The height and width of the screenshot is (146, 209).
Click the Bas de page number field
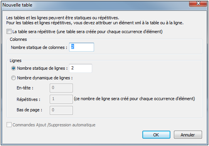click(x=61, y=110)
